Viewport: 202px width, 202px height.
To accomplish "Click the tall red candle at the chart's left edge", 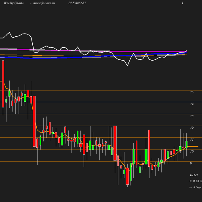I will click(3, 84).
